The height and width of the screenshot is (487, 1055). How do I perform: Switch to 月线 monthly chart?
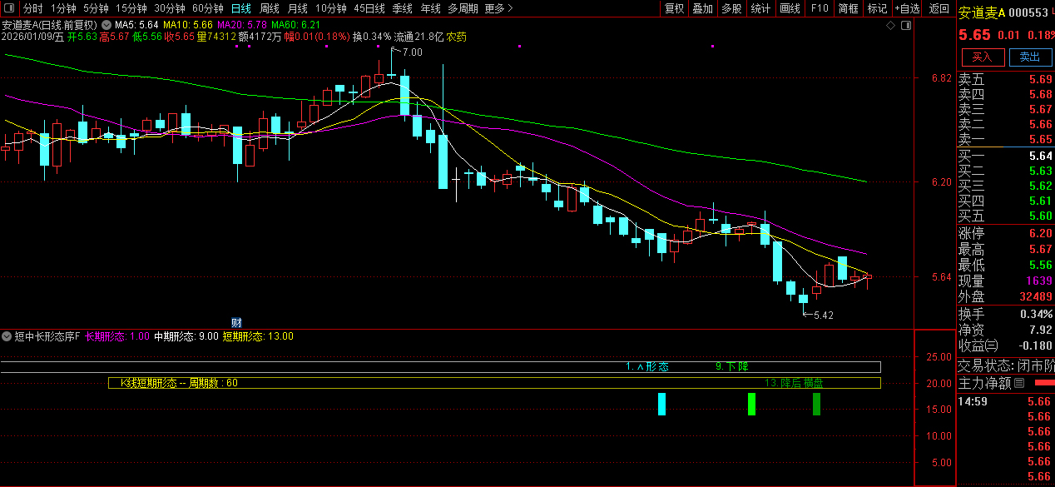click(x=298, y=8)
